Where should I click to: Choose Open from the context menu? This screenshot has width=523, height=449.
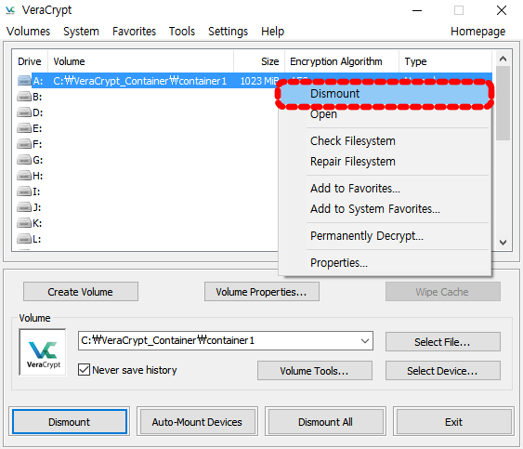(385, 114)
